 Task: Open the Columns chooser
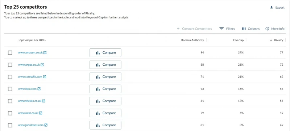point(251,29)
